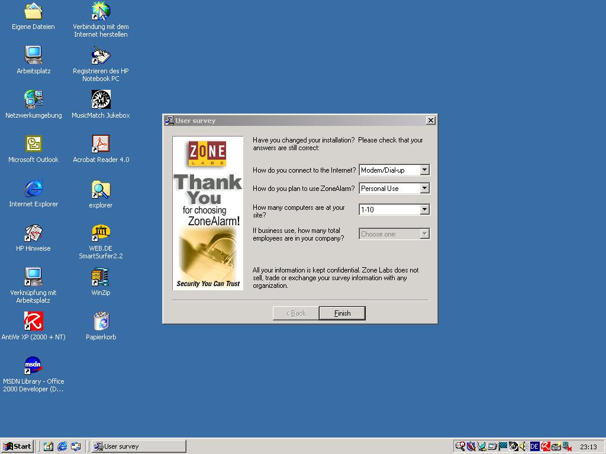Launch Internet Explorer from the quick launch bar

(x=62, y=446)
